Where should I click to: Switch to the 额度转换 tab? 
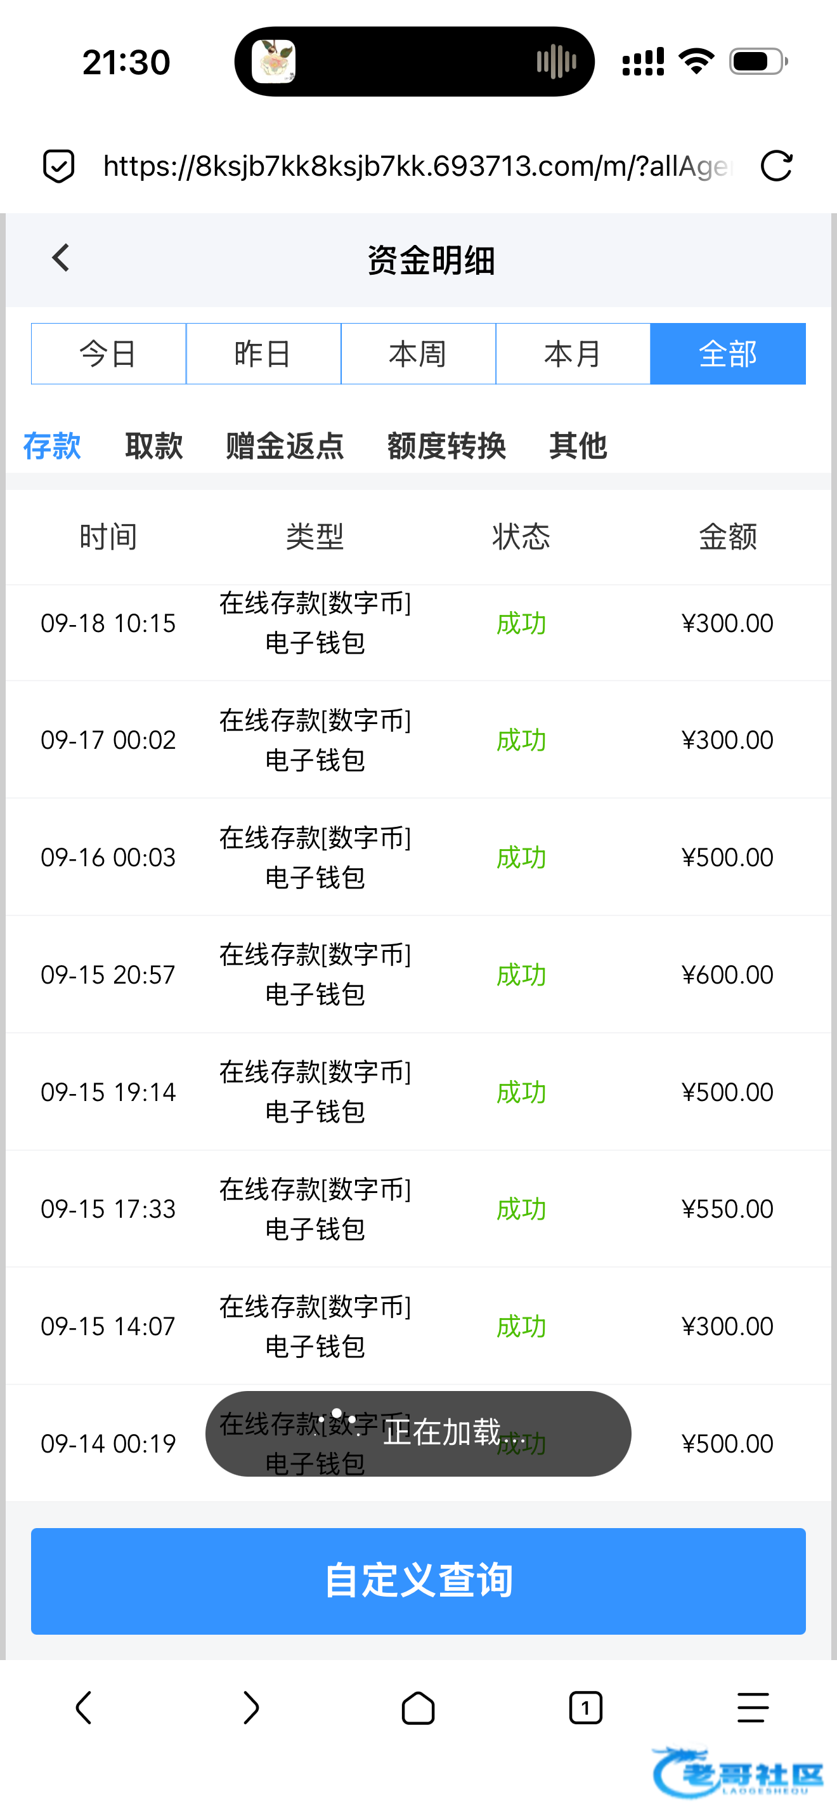(x=446, y=446)
